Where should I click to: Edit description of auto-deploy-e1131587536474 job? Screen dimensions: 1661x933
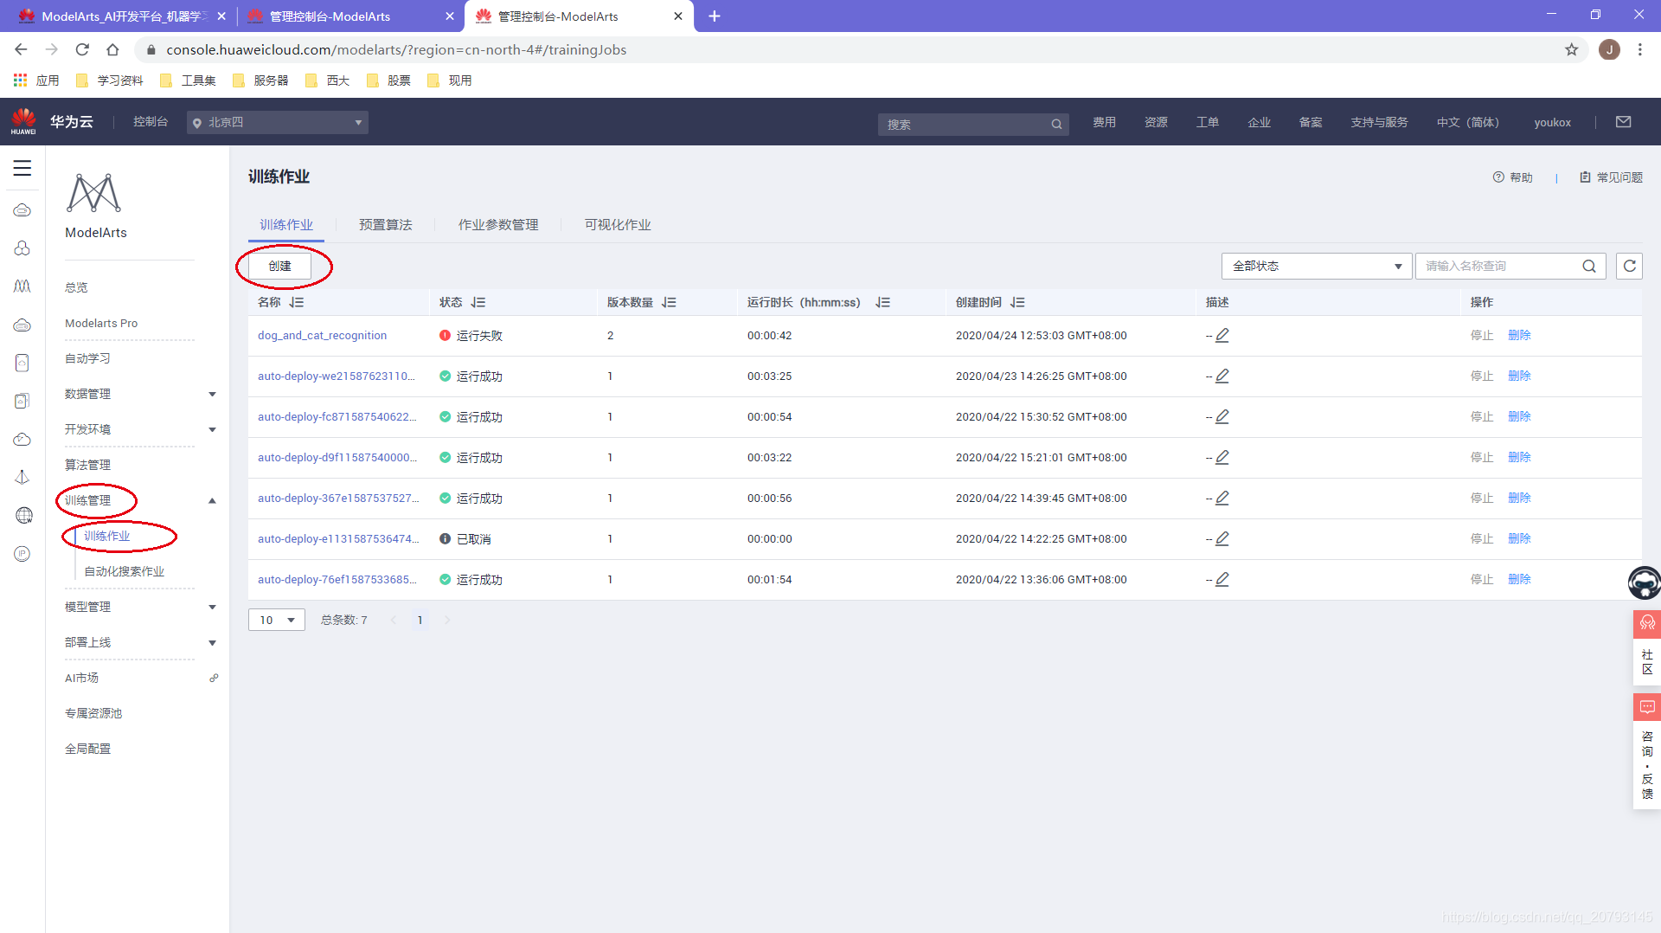1222,538
